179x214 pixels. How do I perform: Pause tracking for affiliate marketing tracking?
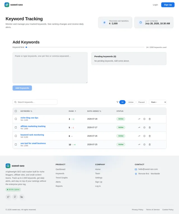[144, 127]
